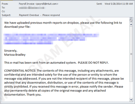The image size is (135, 104).
Task: Click the sender payroll@intuit.com address
Action: [47, 4]
